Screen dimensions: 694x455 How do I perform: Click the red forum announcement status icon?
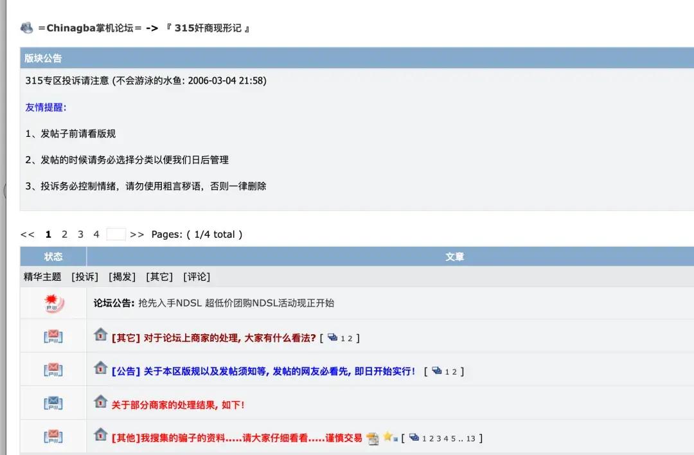pos(53,303)
